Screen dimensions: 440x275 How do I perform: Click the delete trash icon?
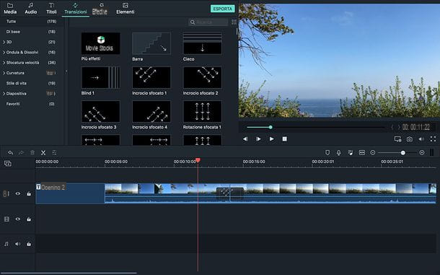32,152
